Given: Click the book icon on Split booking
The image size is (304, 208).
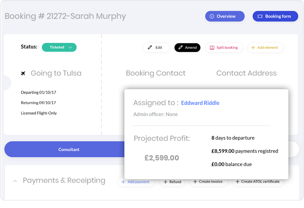Looking at the screenshot, I should pyautogui.click(x=212, y=48).
